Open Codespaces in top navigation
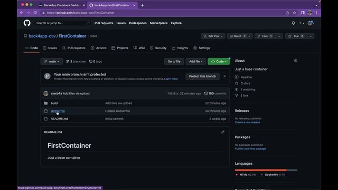The image size is (338, 190). (x=138, y=23)
